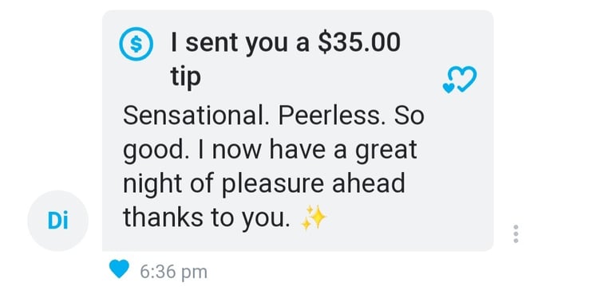Click the word tip under heading
The image size is (613, 290).
click(x=185, y=77)
